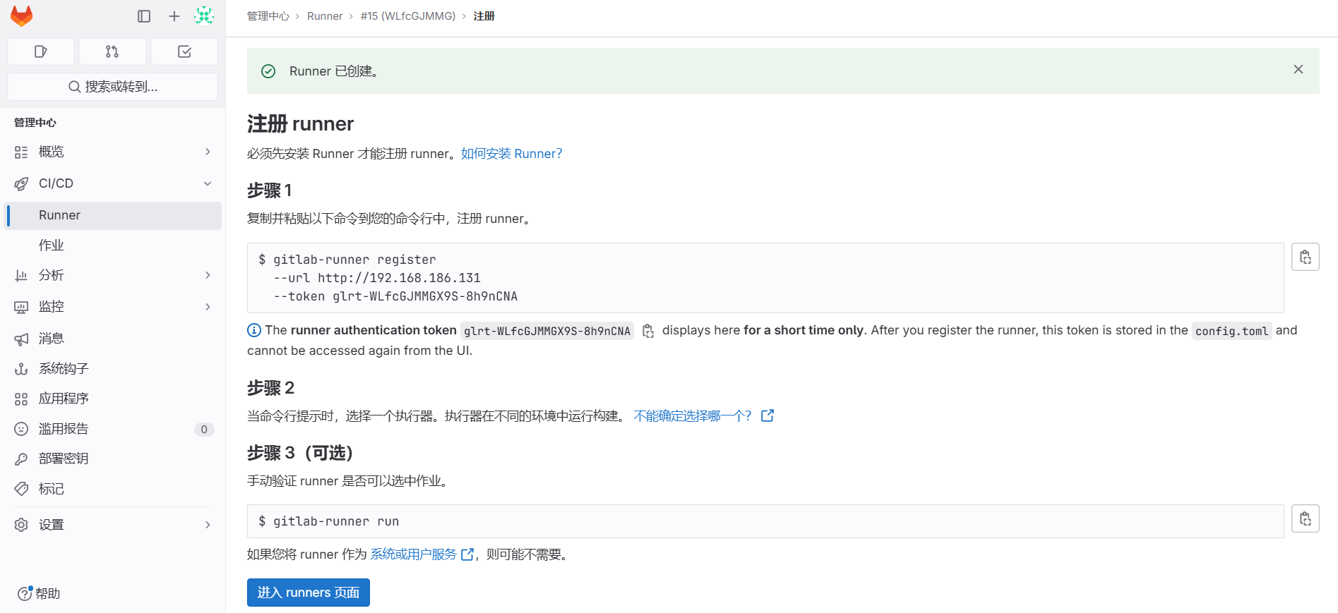Open the 监控 menu item

tap(112, 307)
